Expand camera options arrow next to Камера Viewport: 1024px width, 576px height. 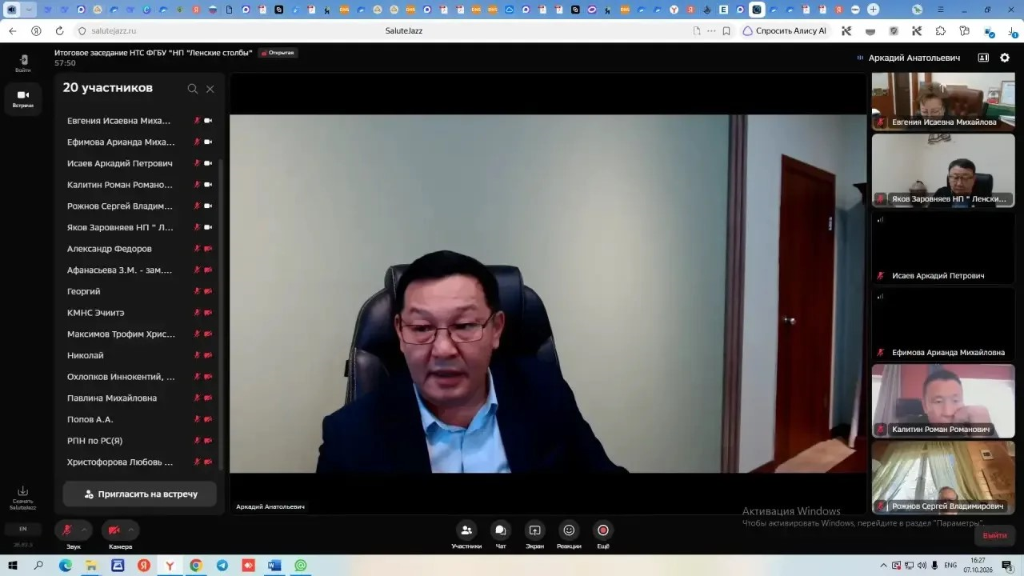tap(131, 530)
